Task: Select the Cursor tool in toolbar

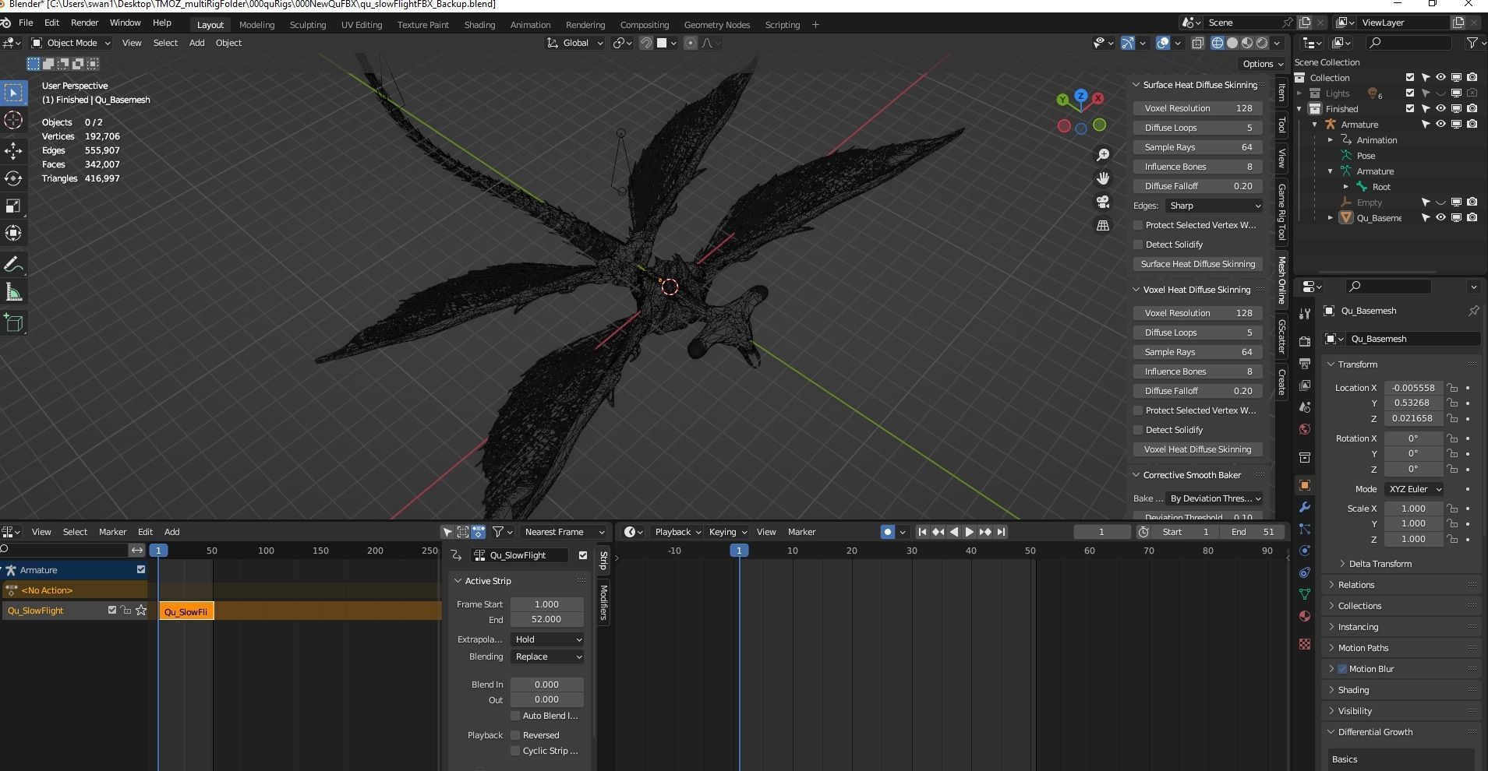Action: (13, 120)
